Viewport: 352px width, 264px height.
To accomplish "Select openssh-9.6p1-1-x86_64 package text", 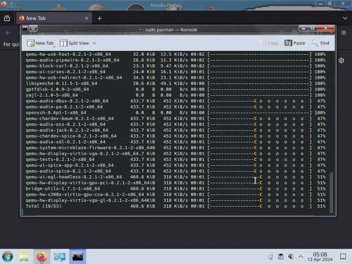I will tap(56, 113).
